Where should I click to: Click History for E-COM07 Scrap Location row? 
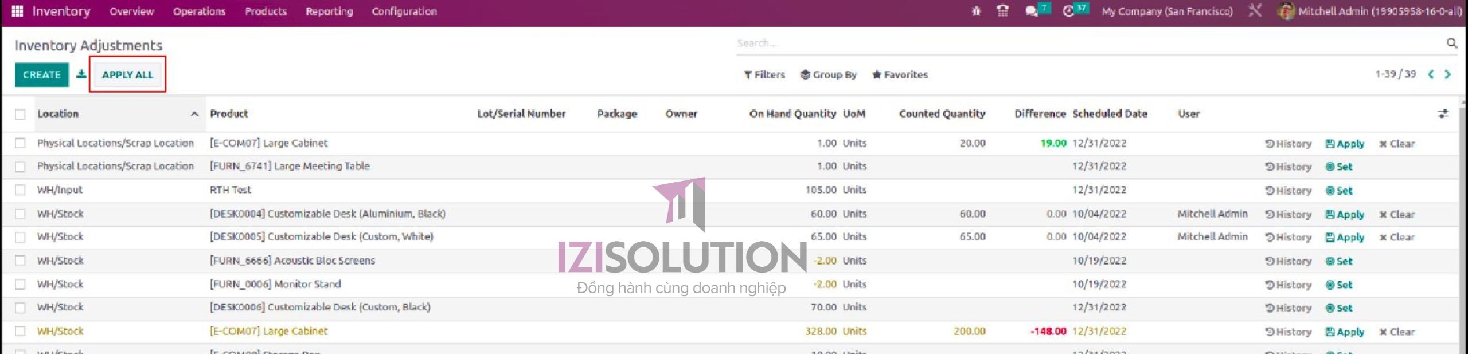click(1289, 144)
